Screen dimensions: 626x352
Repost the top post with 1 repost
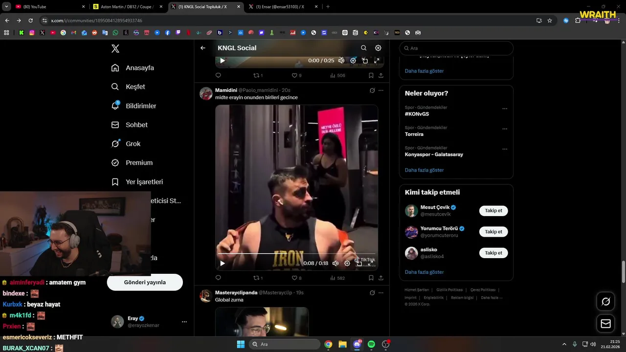(x=258, y=75)
